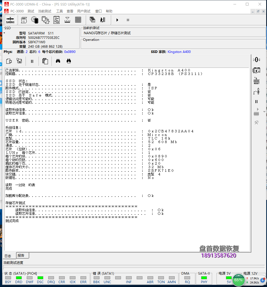Screen dimensions: 267x287
Task: Open the gear-and-chip settings icon
Action: 35,20
